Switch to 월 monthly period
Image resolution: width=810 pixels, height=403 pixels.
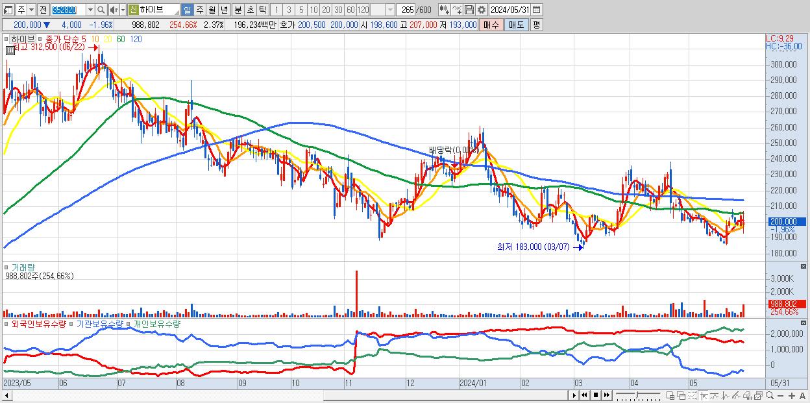point(212,10)
